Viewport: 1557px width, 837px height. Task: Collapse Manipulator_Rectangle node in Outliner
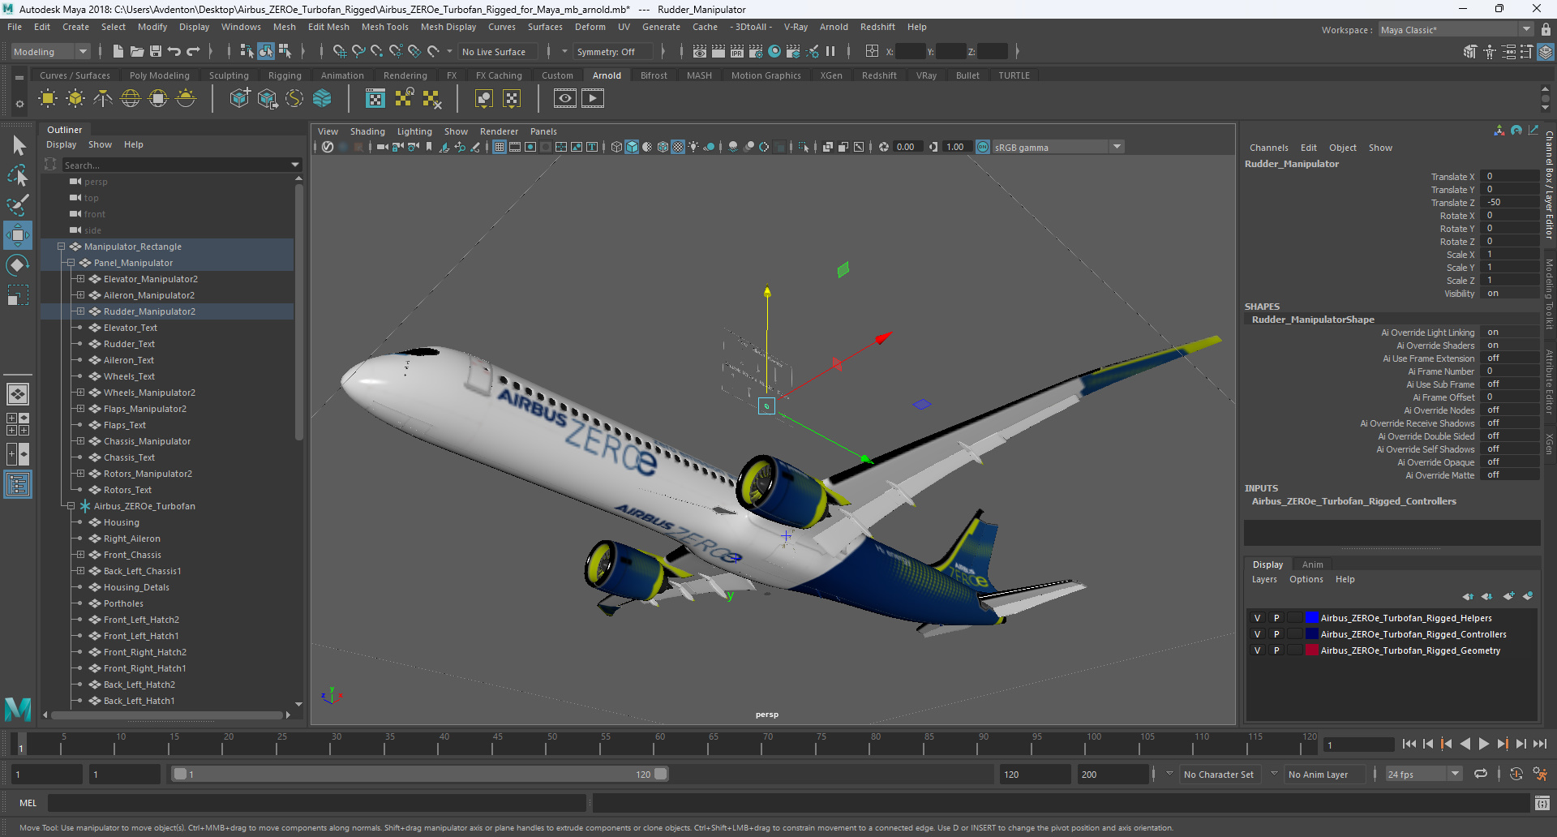[61, 247]
